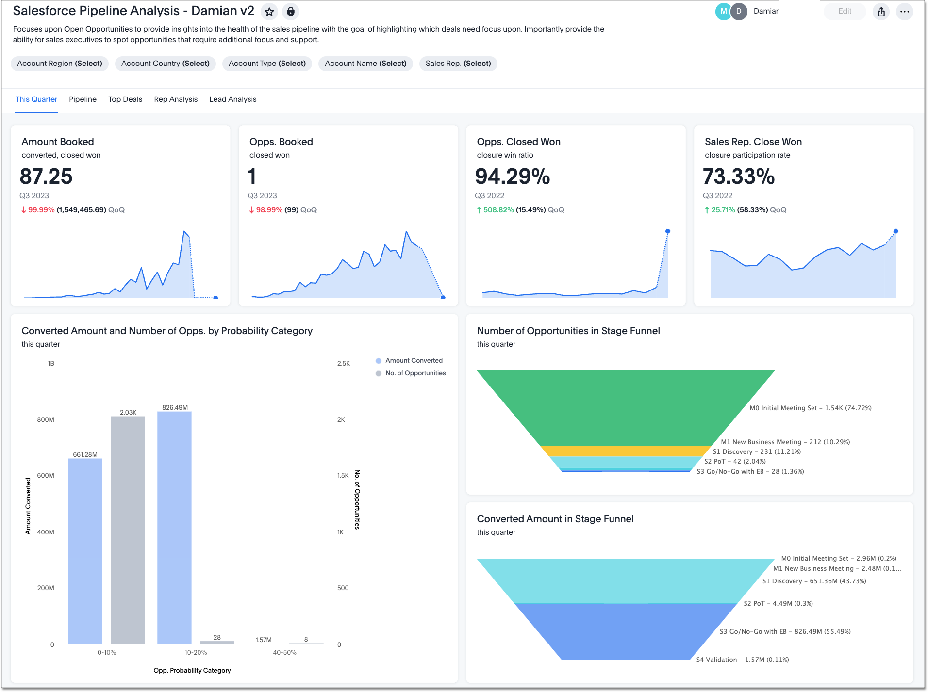Click the 94.29% closure win ratio value
928x692 pixels.
(x=513, y=177)
